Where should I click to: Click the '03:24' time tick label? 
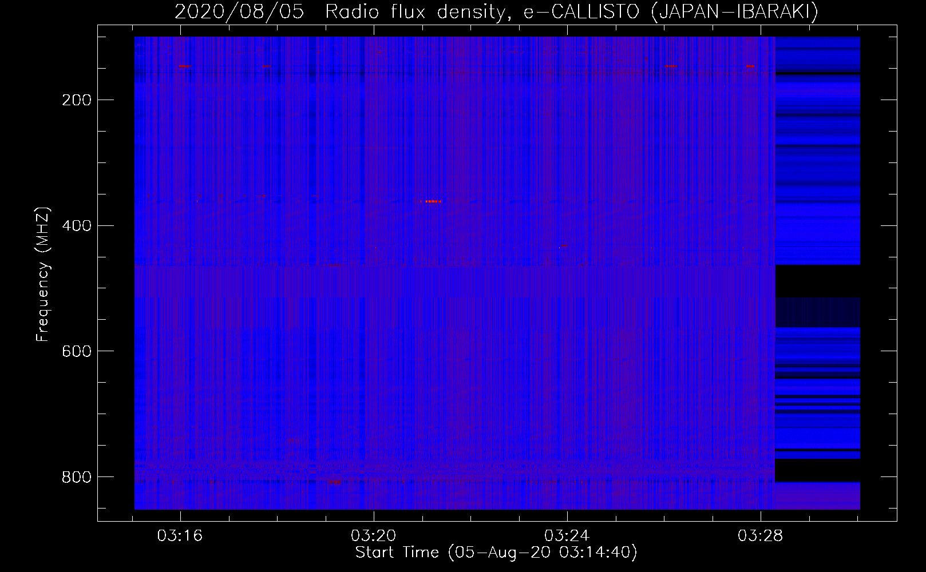coord(567,536)
